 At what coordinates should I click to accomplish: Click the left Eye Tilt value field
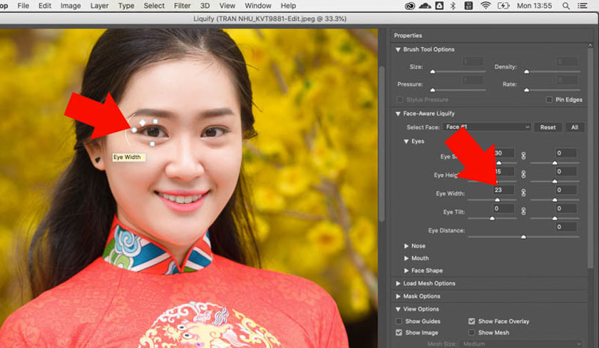[x=503, y=208]
